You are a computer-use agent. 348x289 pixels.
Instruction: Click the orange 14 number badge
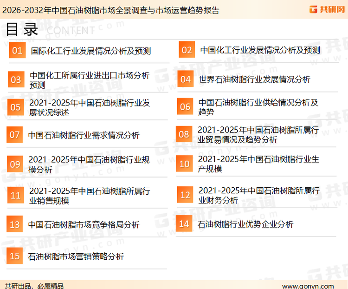pyautogui.click(x=184, y=223)
